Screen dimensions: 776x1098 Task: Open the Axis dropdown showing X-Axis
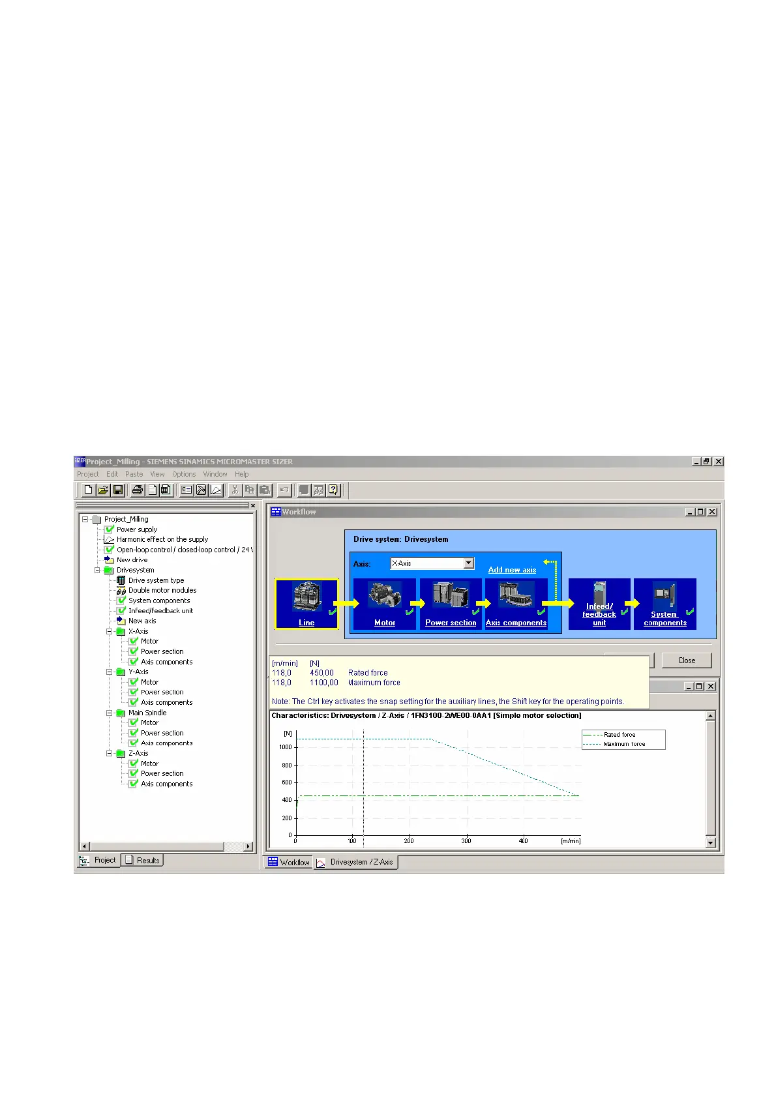(468, 563)
